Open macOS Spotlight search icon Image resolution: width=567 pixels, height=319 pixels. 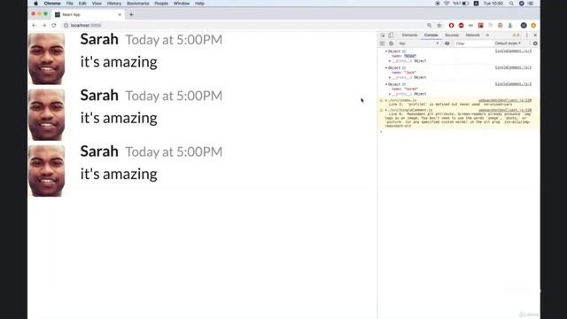tap(511, 4)
